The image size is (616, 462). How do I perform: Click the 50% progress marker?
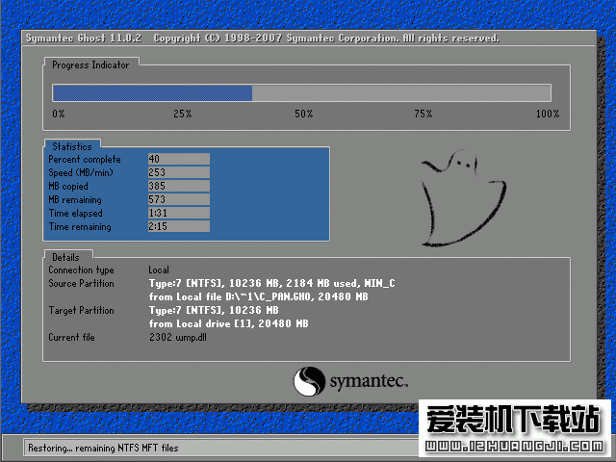pos(304,114)
